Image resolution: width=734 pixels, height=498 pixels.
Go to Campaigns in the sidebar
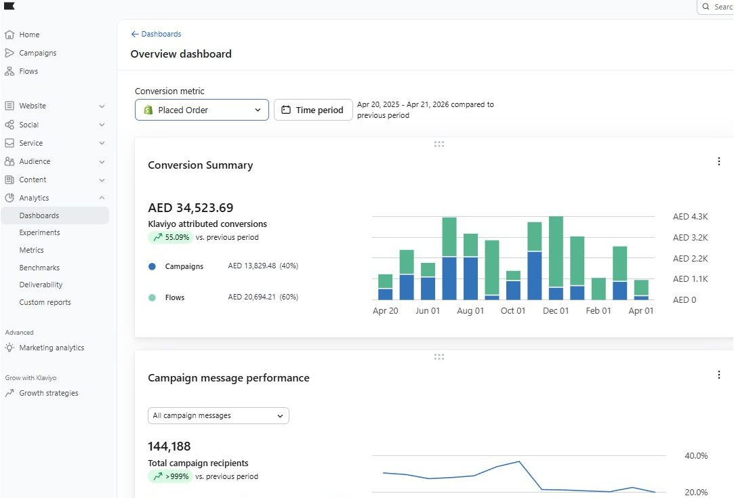pyautogui.click(x=37, y=53)
